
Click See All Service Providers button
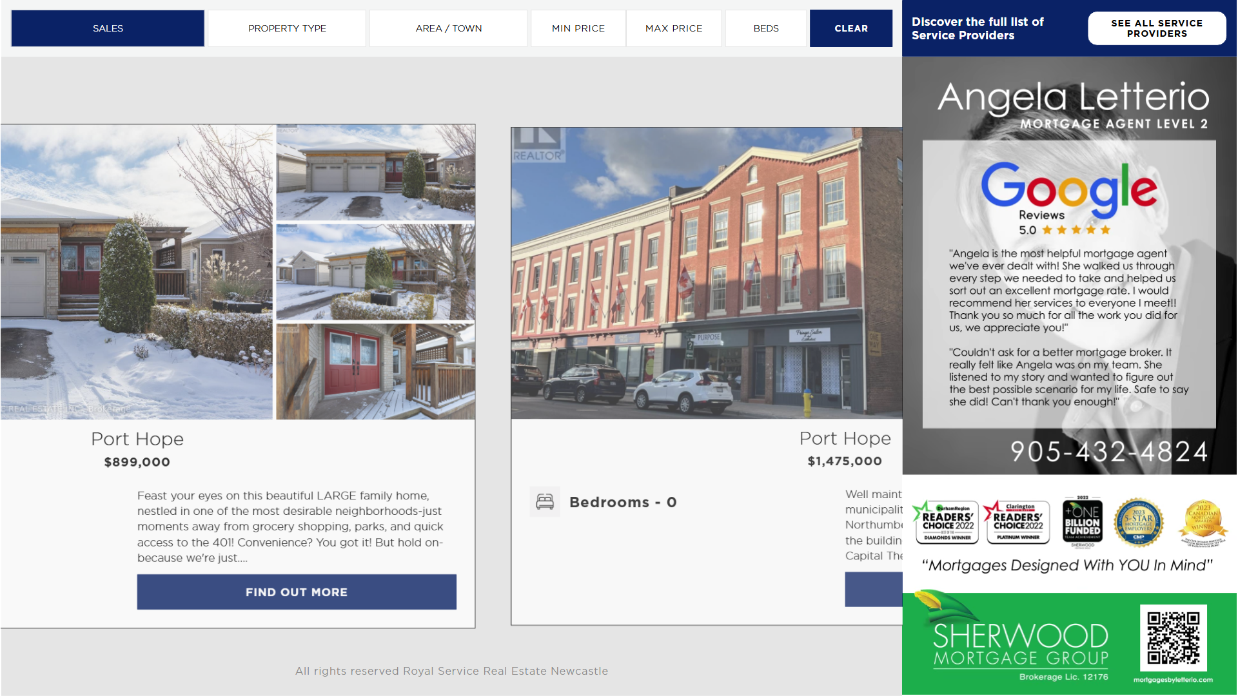[1156, 28]
